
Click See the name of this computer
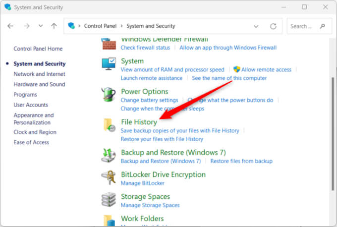(229, 78)
